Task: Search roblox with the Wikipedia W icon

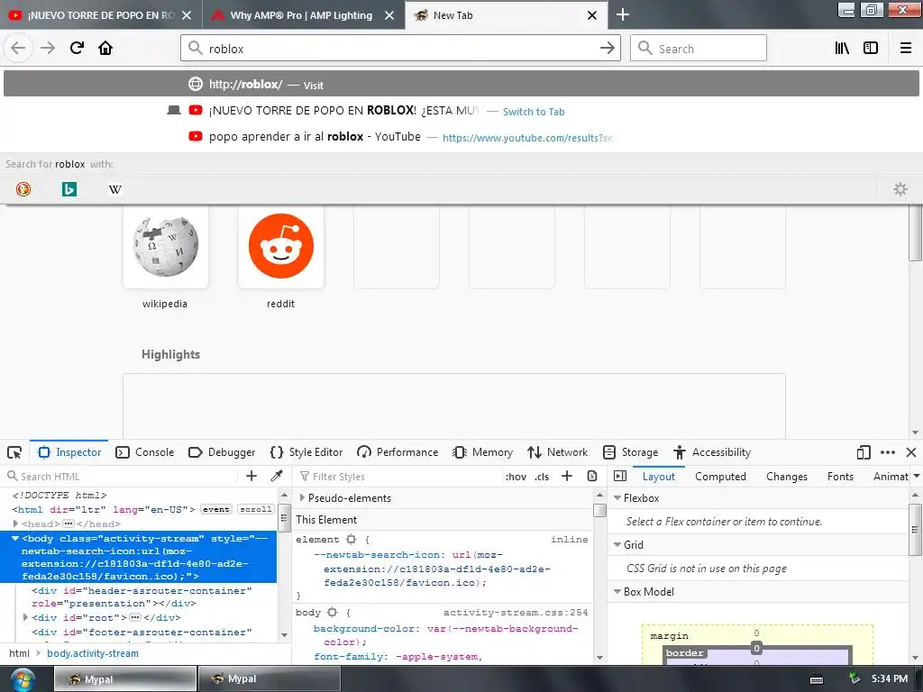Action: [x=115, y=189]
